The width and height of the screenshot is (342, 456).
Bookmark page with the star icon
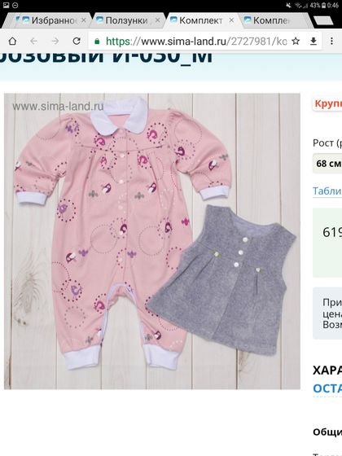point(296,42)
